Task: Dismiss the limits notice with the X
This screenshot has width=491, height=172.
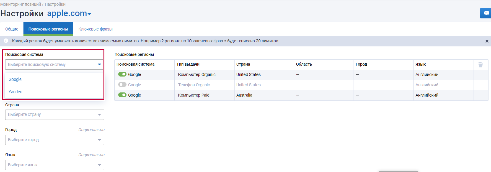Action: [487, 41]
